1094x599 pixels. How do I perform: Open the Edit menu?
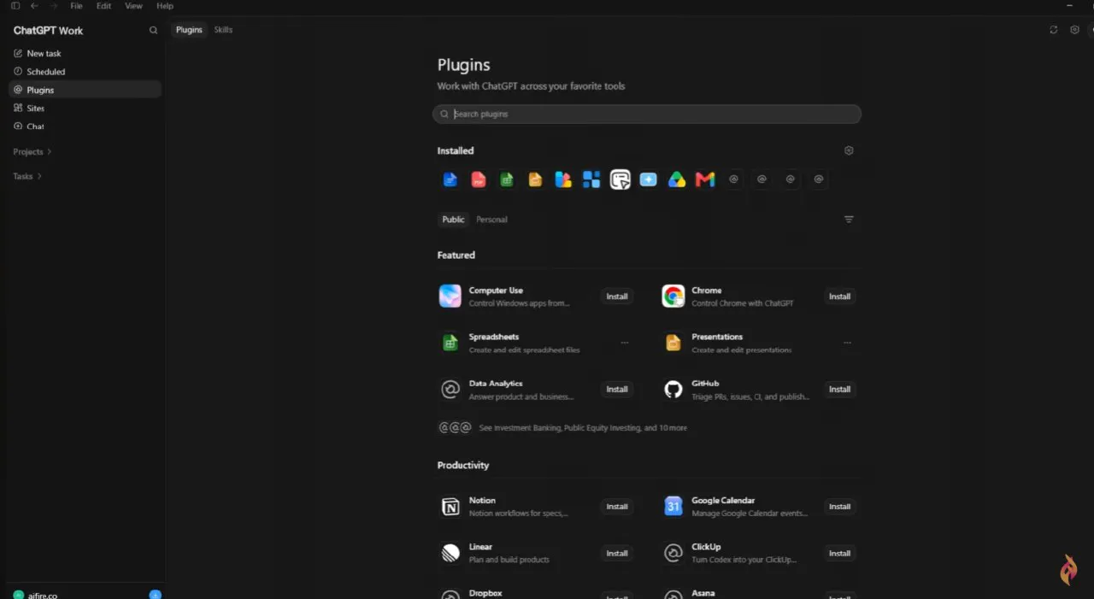pyautogui.click(x=103, y=6)
